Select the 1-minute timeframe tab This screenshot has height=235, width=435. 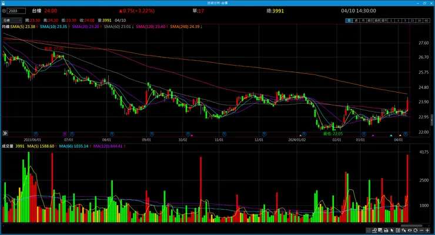coord(391,21)
